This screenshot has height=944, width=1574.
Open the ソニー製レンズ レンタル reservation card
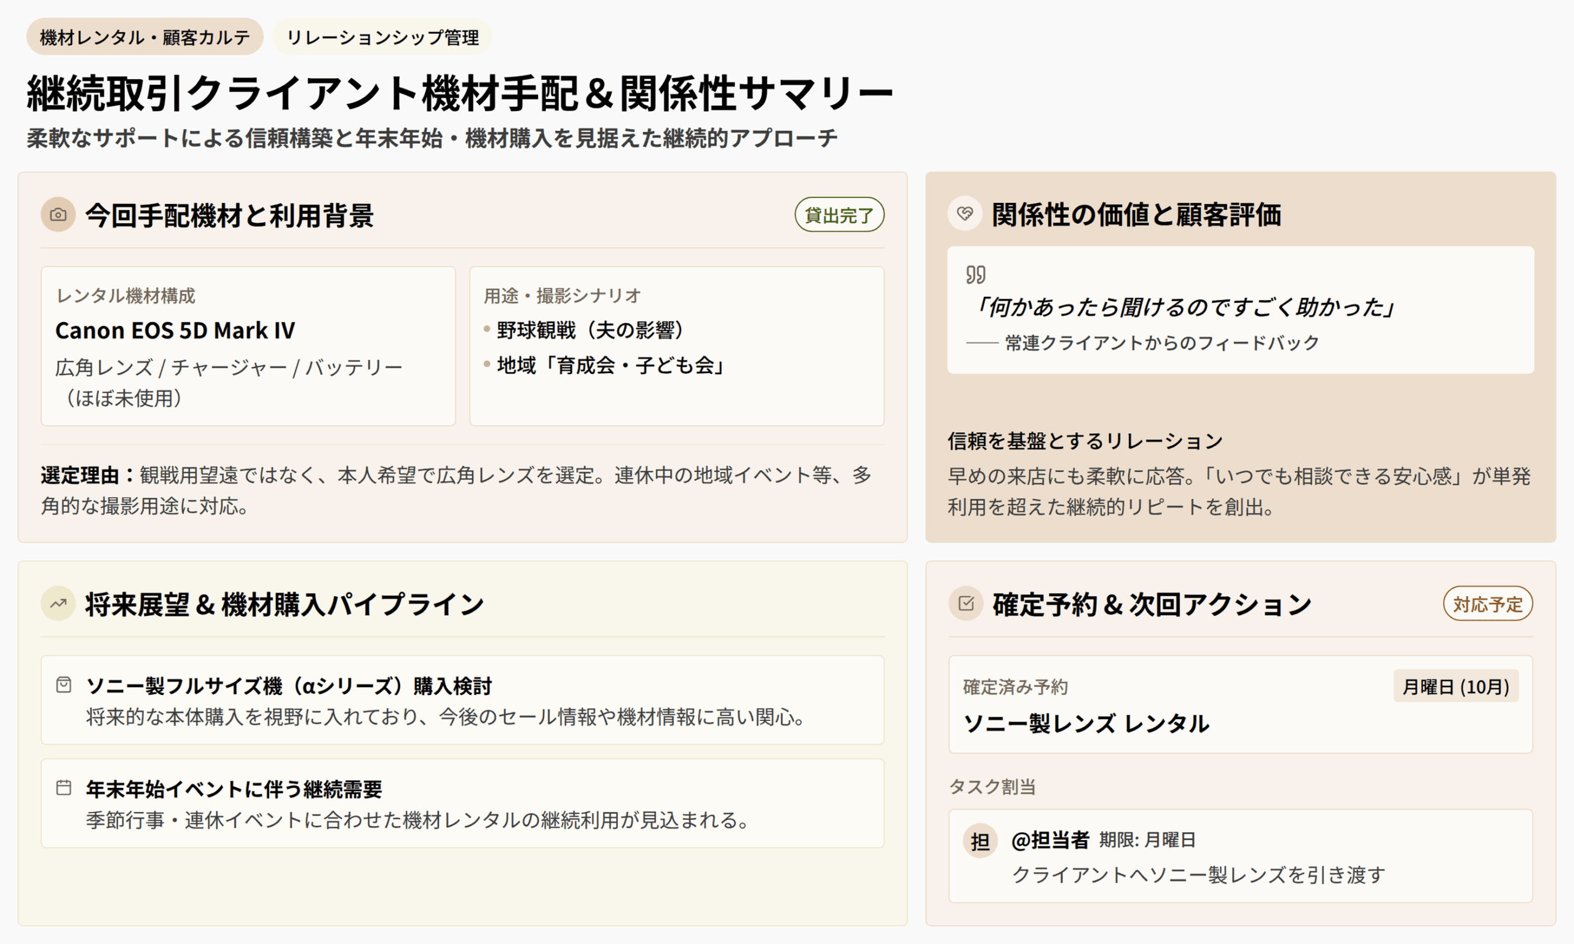(1241, 705)
